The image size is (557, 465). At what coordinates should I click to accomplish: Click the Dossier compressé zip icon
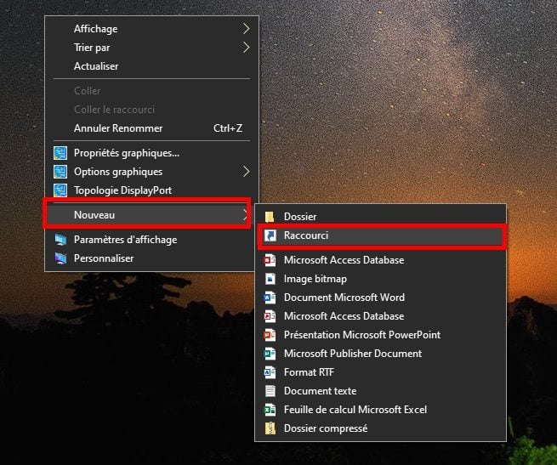click(x=270, y=428)
